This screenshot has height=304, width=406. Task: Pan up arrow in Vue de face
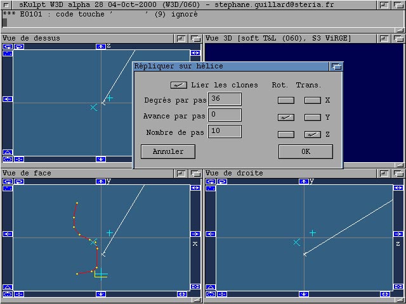[x=101, y=182]
